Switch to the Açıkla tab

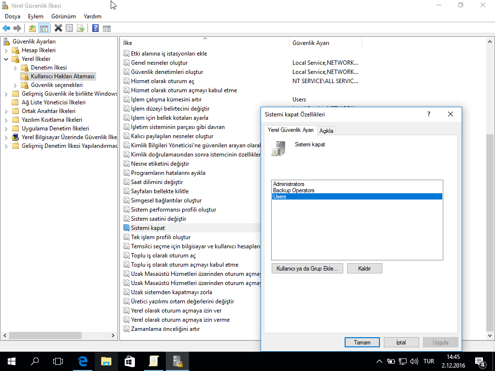[x=326, y=131]
